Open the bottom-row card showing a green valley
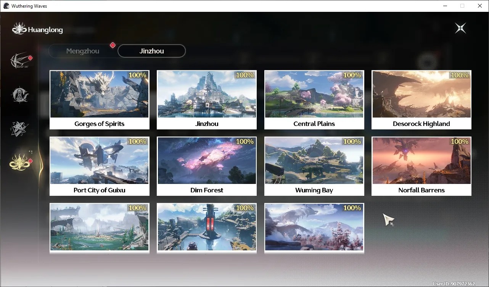Screen dimensions: 489x287 click(x=100, y=228)
